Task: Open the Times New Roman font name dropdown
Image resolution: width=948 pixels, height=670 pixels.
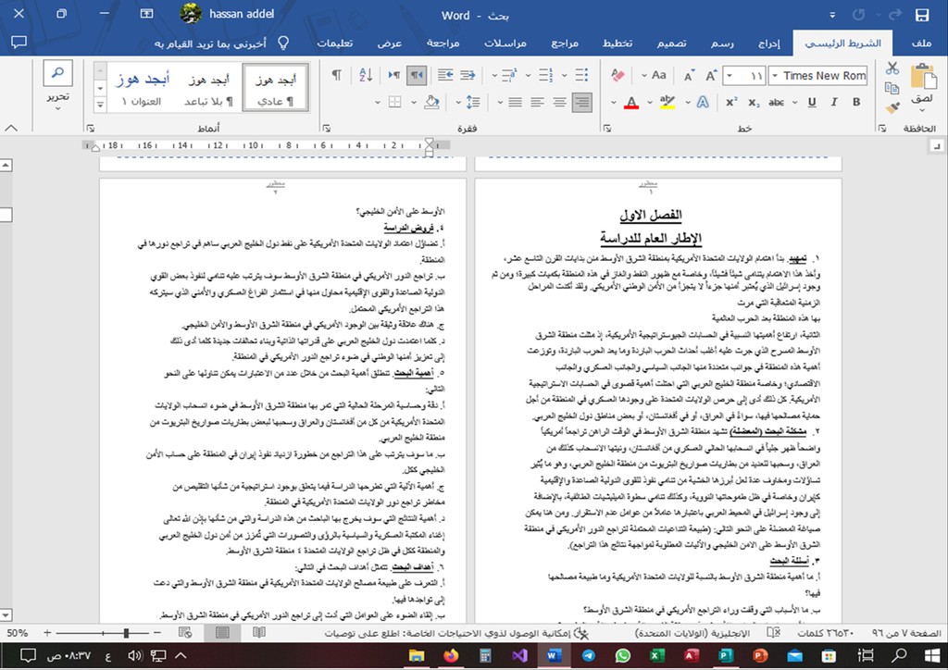Action: 775,76
